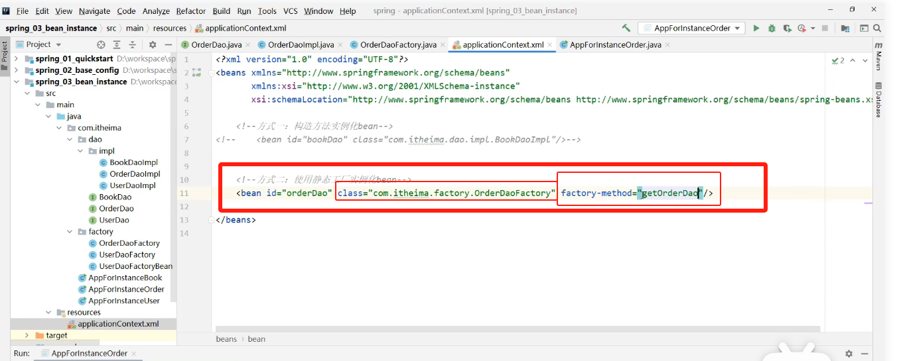Expand the target folder
The image size is (903, 361).
27,335
